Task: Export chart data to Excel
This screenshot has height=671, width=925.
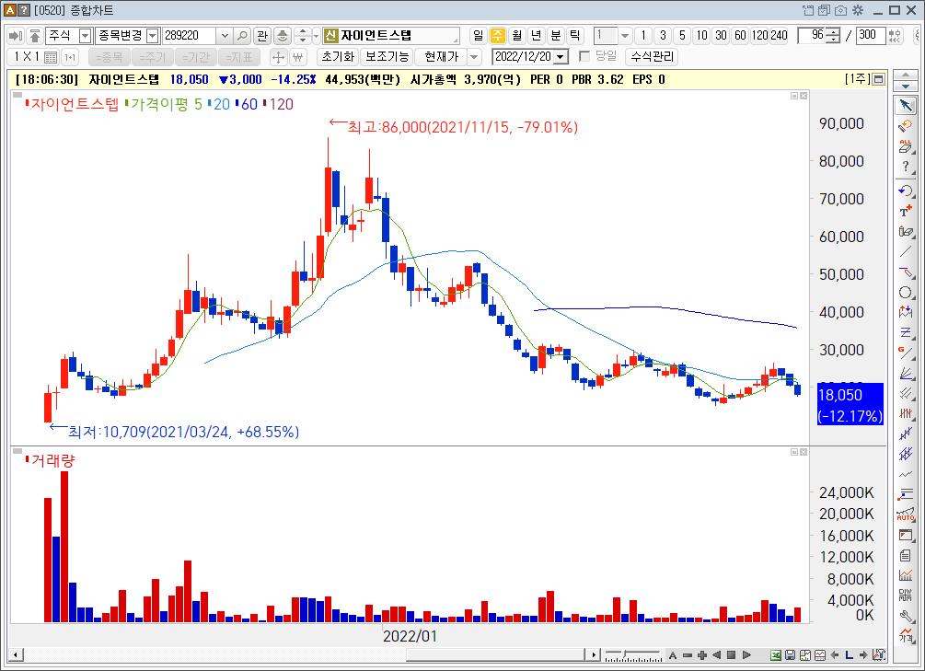Action: point(776,655)
